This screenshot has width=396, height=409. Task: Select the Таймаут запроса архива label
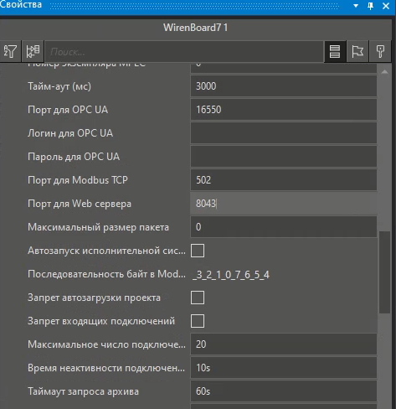tap(83, 391)
